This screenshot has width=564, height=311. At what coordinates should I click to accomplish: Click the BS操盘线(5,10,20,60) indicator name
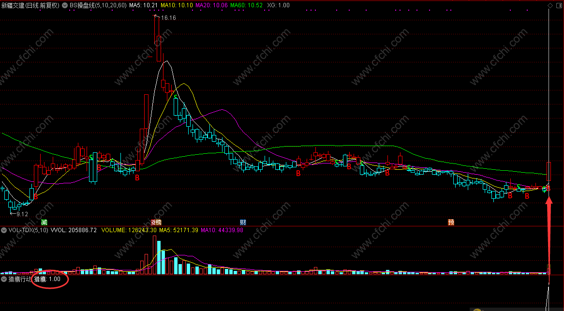[x=98, y=5]
